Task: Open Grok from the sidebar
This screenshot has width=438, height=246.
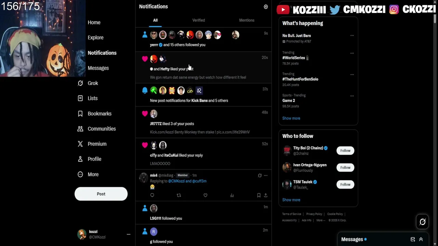Action: 88,83
